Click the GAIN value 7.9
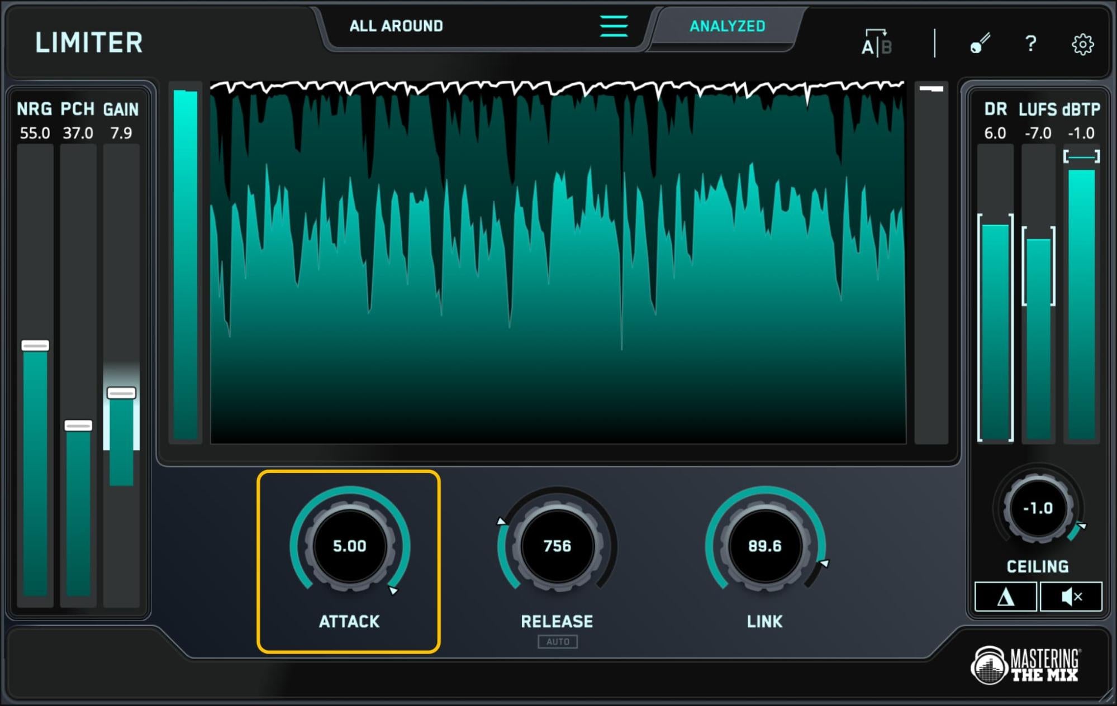 pyautogui.click(x=121, y=133)
